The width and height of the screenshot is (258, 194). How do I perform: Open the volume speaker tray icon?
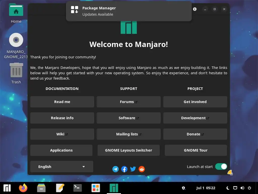pos(242,188)
